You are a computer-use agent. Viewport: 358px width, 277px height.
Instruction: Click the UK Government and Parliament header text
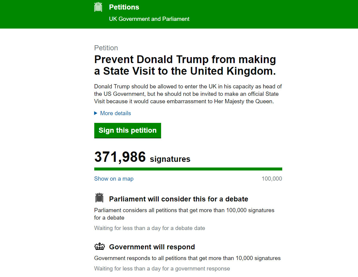pyautogui.click(x=149, y=19)
